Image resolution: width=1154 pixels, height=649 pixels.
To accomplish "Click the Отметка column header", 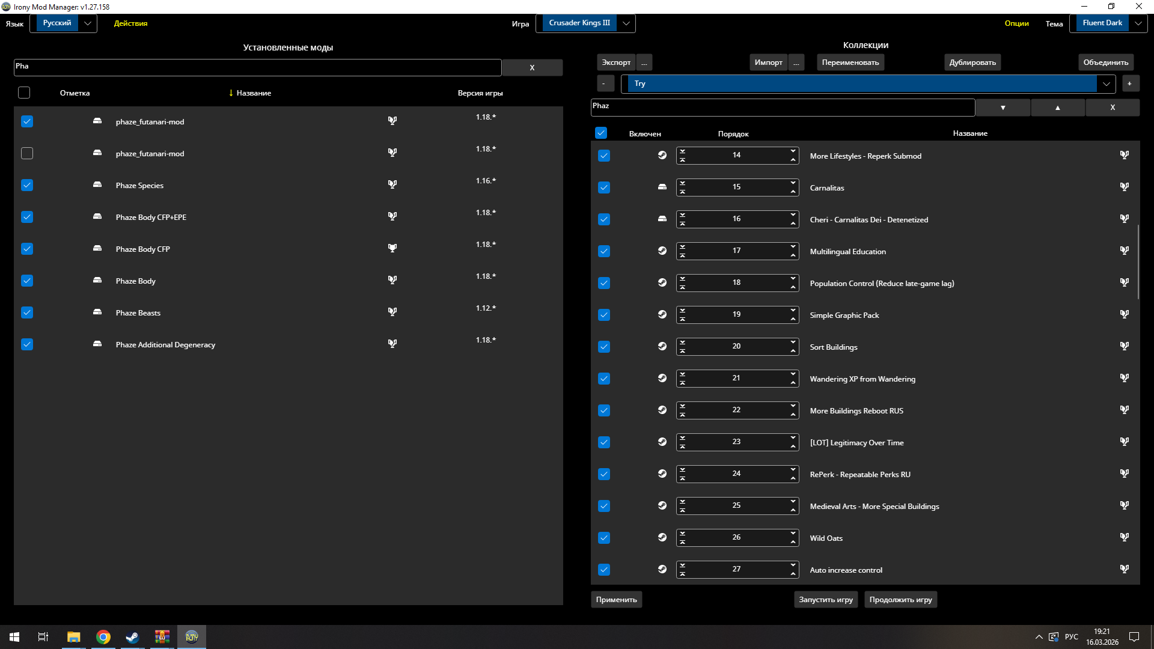I will pos(75,93).
